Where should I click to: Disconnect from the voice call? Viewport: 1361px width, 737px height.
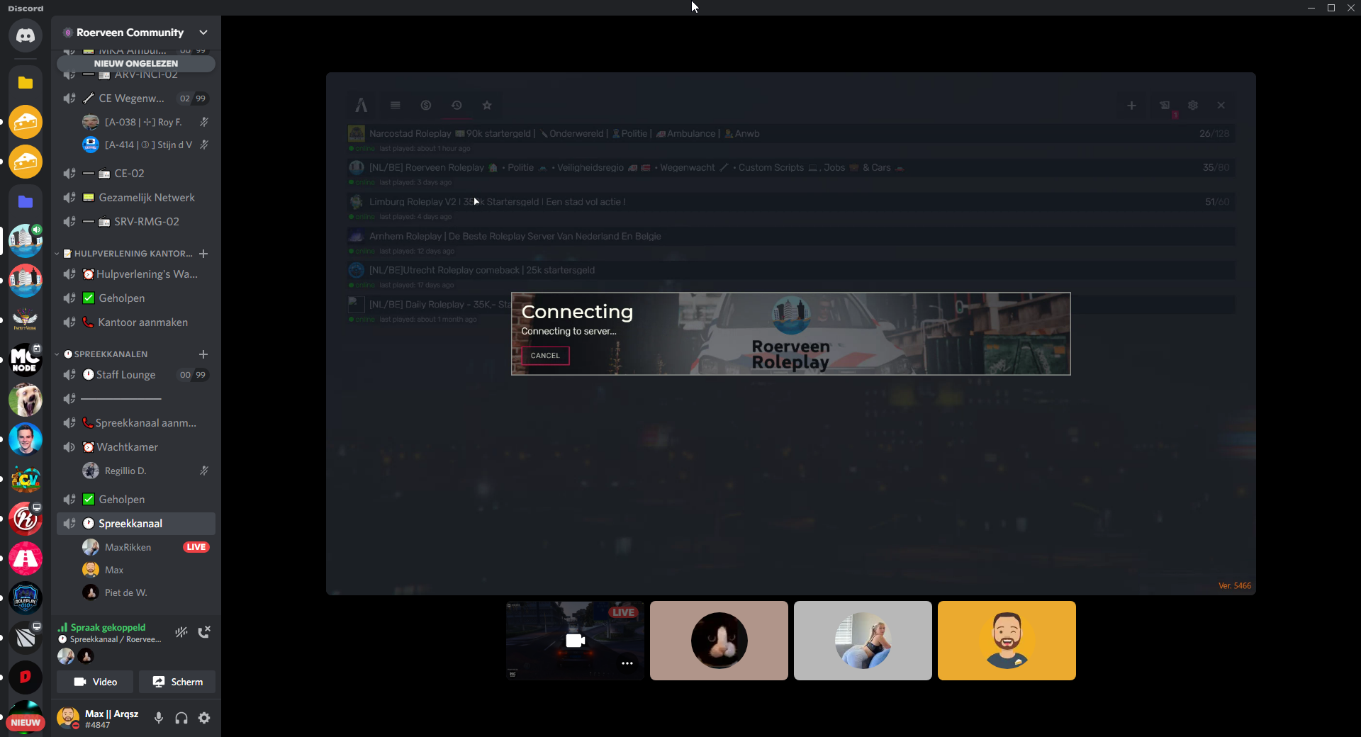(204, 632)
